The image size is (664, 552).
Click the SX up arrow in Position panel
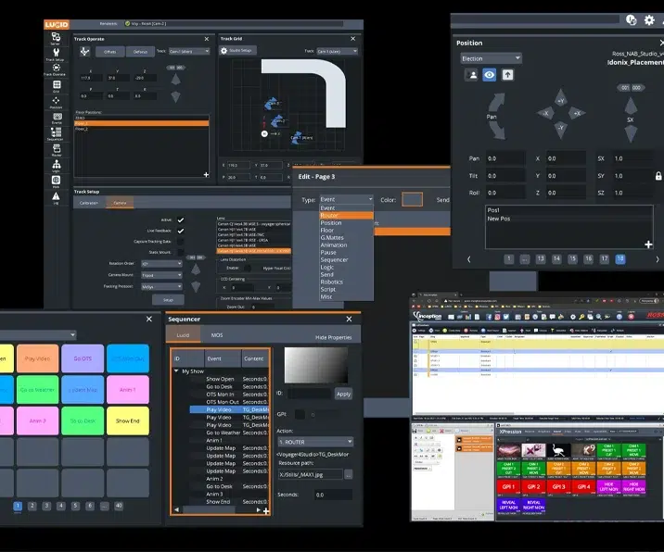(x=631, y=106)
